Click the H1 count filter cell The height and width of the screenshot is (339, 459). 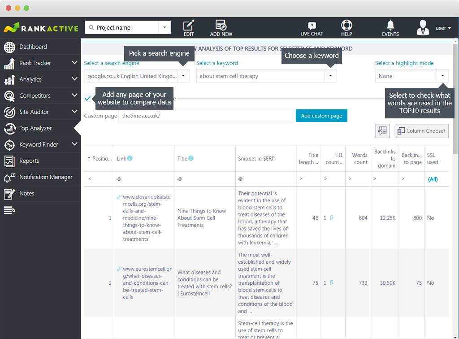coord(333,179)
